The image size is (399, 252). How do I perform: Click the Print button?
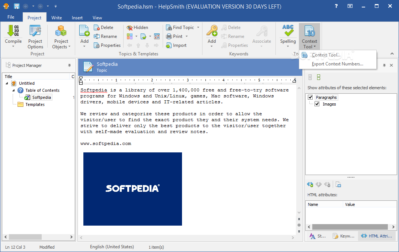coord(174,36)
